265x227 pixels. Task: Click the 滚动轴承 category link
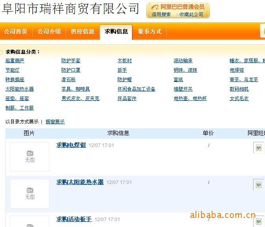pos(183,61)
